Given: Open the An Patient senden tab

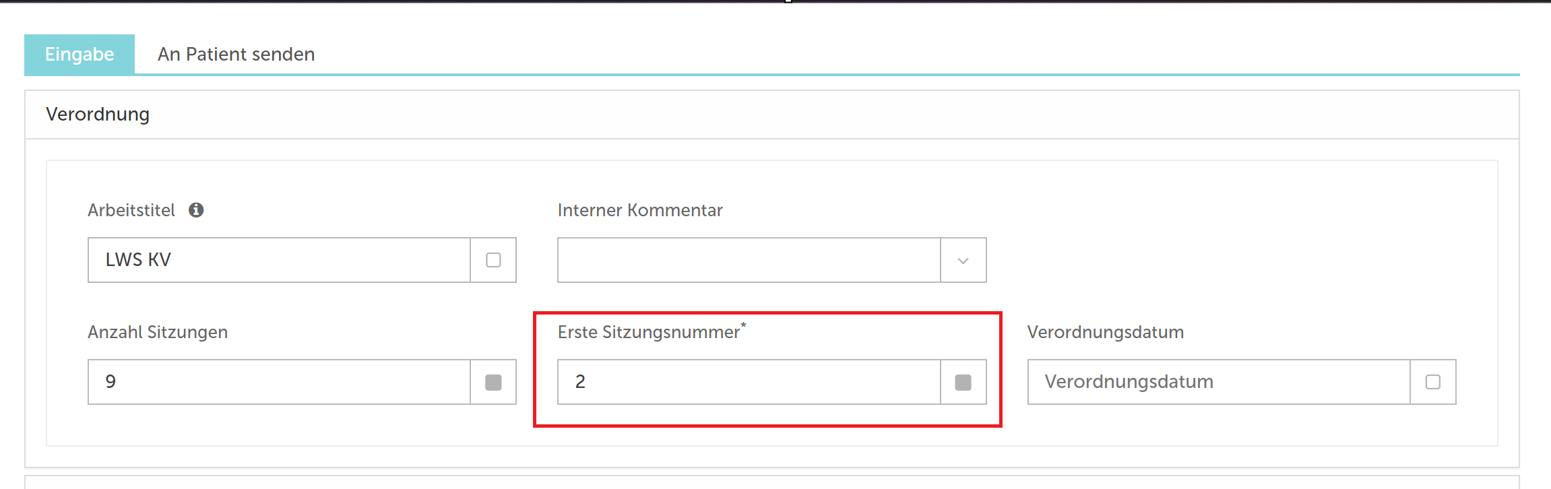Looking at the screenshot, I should 236,54.
